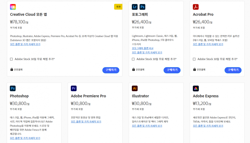The image size is (250, 143).
Task: Click the Photoshop Ps icon in the Photoshop card
Action: [x=13, y=88]
